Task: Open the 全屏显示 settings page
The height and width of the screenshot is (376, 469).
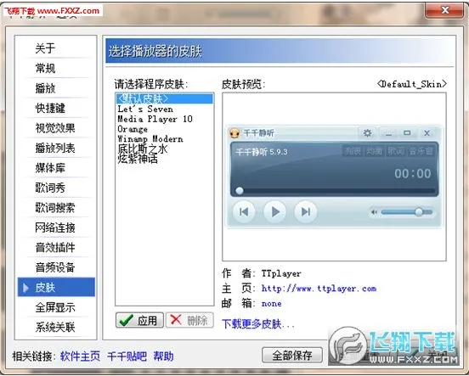Action: pos(55,307)
